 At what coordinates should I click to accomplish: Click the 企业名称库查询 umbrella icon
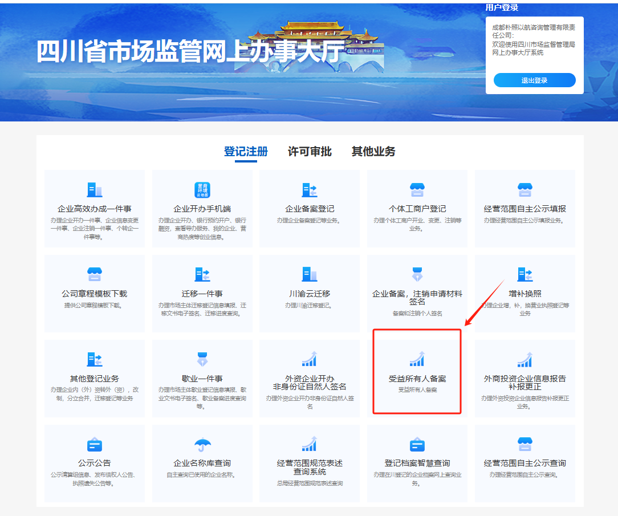click(202, 444)
